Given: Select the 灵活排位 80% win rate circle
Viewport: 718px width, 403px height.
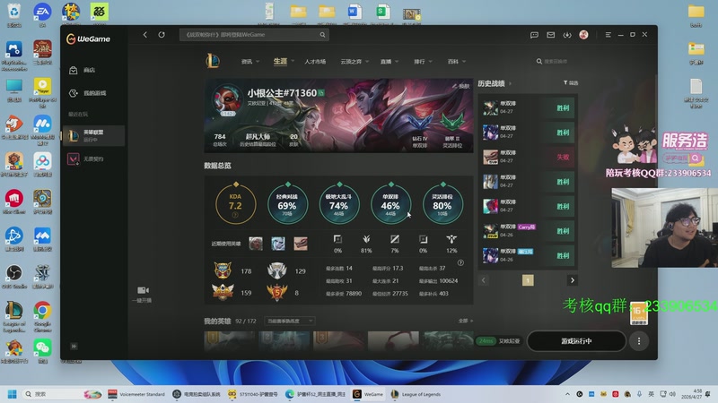Looking at the screenshot, I should (x=442, y=204).
